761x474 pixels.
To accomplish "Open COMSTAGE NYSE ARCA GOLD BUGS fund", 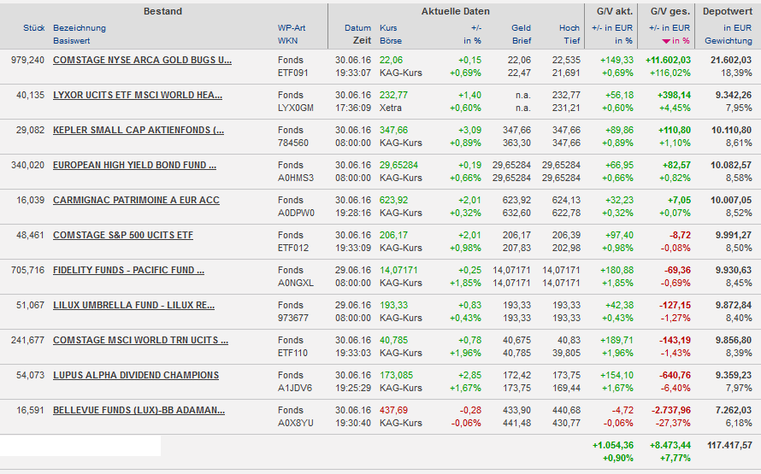I will coord(142,60).
